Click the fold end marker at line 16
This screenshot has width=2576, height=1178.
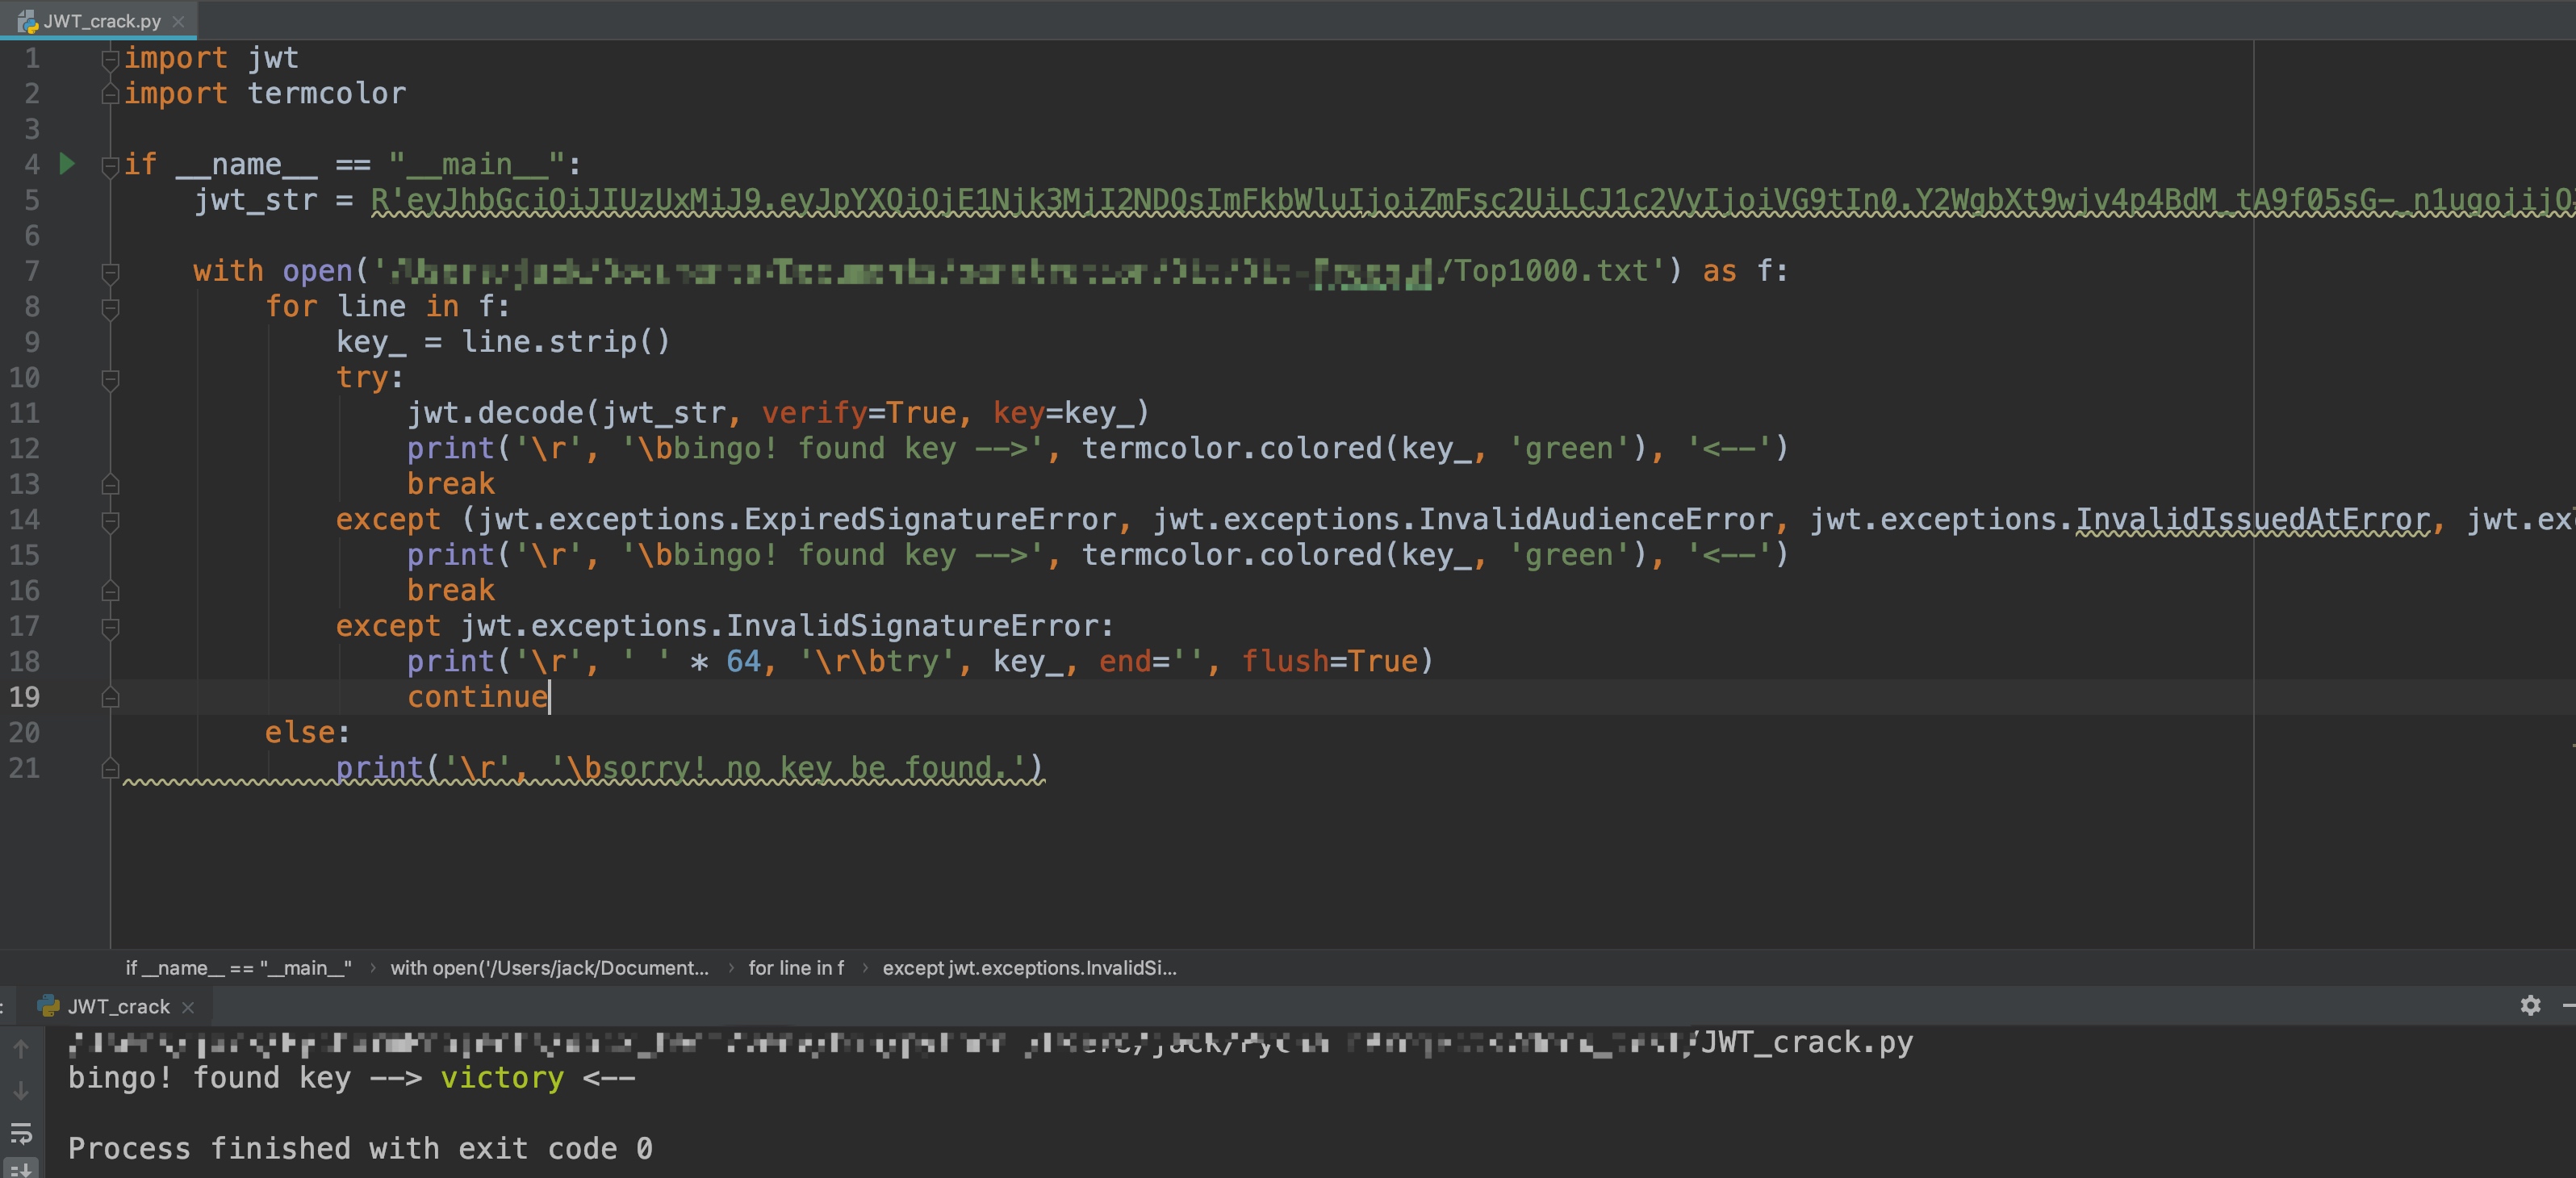click(x=110, y=591)
